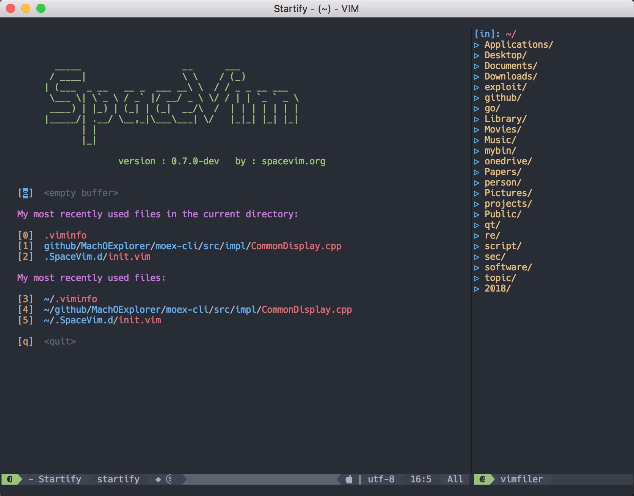
Task: Click the utf-8 encoding segment
Action: point(381,479)
